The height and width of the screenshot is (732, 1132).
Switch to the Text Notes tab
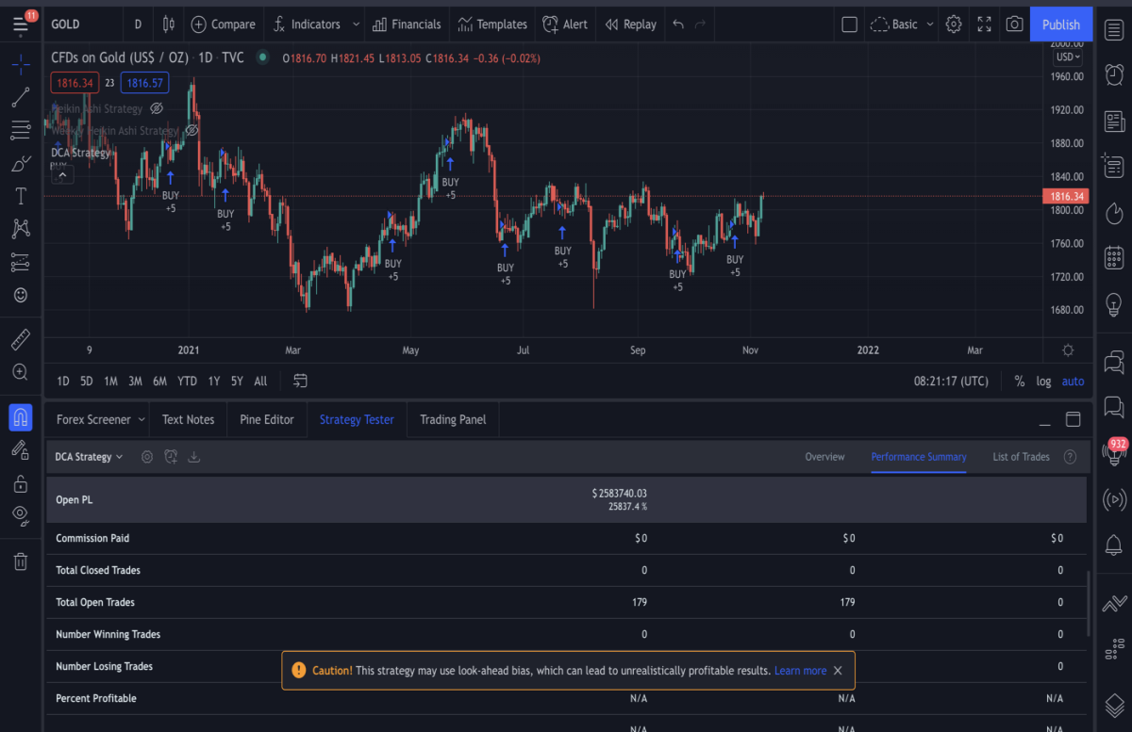(x=188, y=419)
